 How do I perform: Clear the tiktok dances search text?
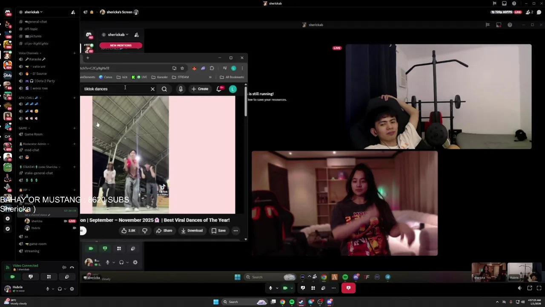(152, 89)
